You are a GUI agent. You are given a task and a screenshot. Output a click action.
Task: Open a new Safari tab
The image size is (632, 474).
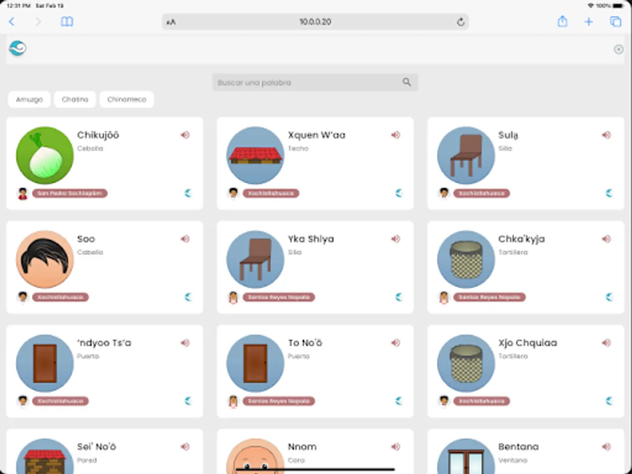589,22
